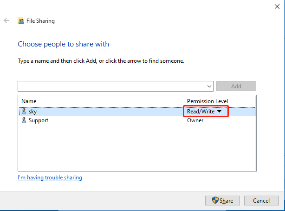This screenshot has width=285, height=211.
Task: Click the back arrow in File Sharing
Action: (6, 20)
